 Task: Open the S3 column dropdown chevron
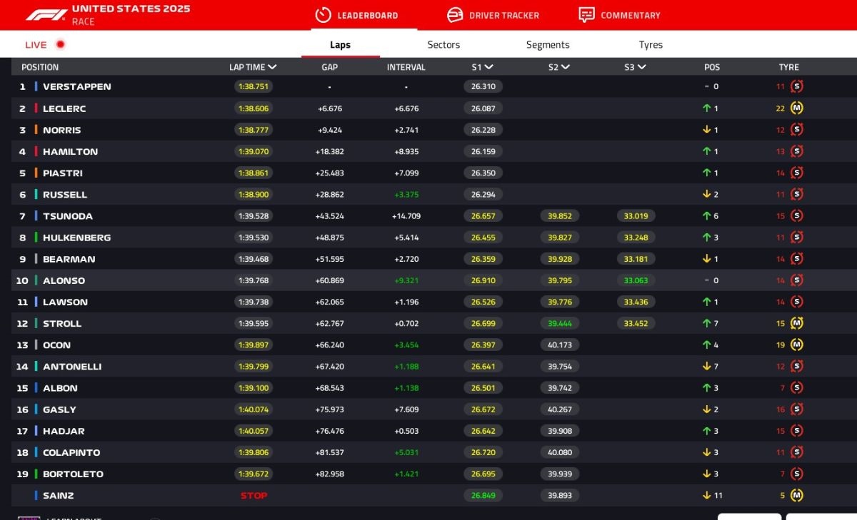641,67
